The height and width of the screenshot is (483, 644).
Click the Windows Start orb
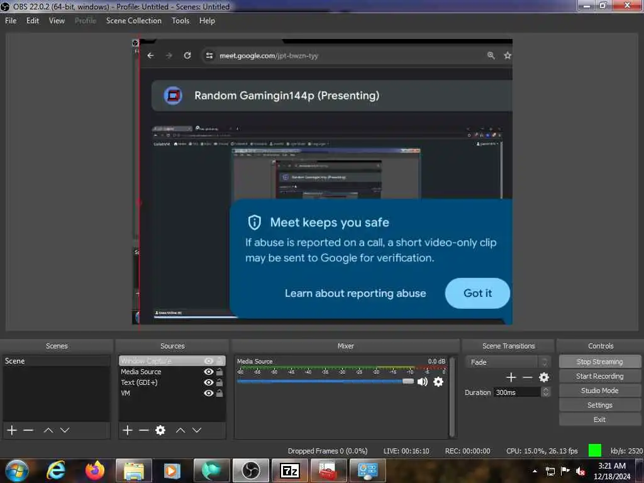17,470
